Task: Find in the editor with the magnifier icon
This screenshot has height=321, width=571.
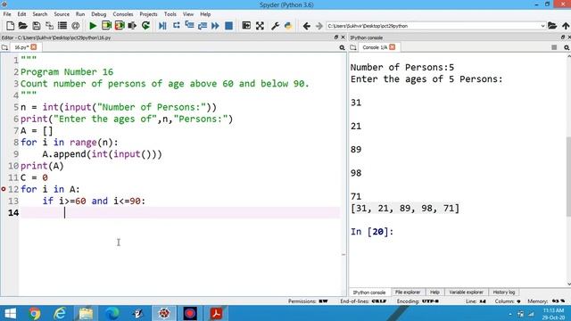Action: click(342, 47)
